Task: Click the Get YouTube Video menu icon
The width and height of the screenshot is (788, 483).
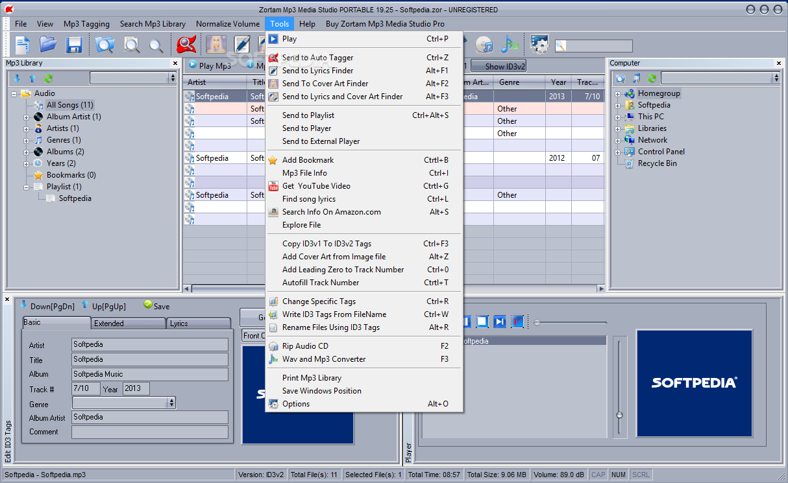Action: 273,186
